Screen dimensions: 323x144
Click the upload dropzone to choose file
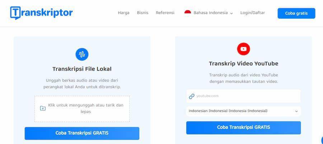click(x=82, y=109)
